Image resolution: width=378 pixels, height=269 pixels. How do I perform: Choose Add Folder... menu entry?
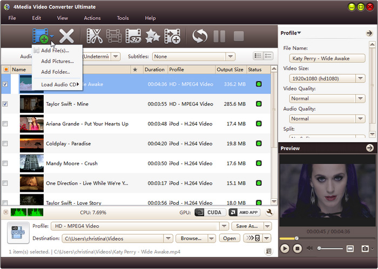coord(57,72)
